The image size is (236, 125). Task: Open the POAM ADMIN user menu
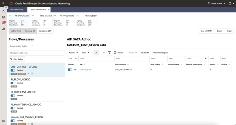[217, 4]
